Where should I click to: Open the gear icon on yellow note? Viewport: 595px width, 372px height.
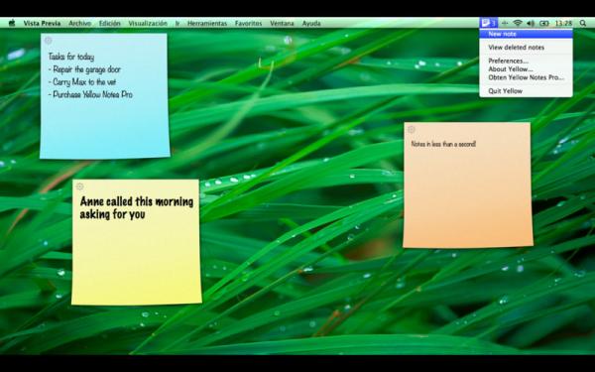pyautogui.click(x=79, y=186)
